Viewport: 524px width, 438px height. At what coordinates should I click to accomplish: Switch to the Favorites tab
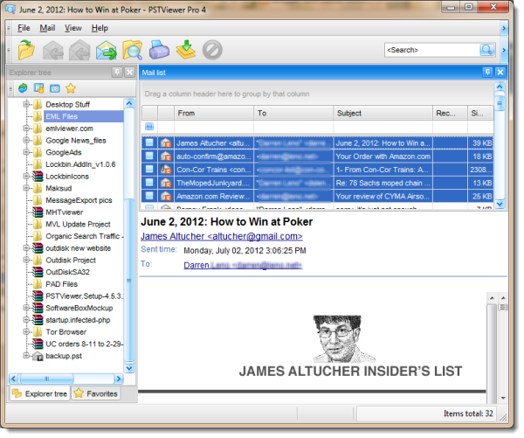click(95, 393)
